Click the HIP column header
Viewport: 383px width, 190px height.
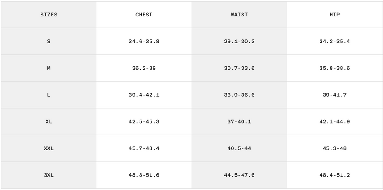click(x=335, y=15)
